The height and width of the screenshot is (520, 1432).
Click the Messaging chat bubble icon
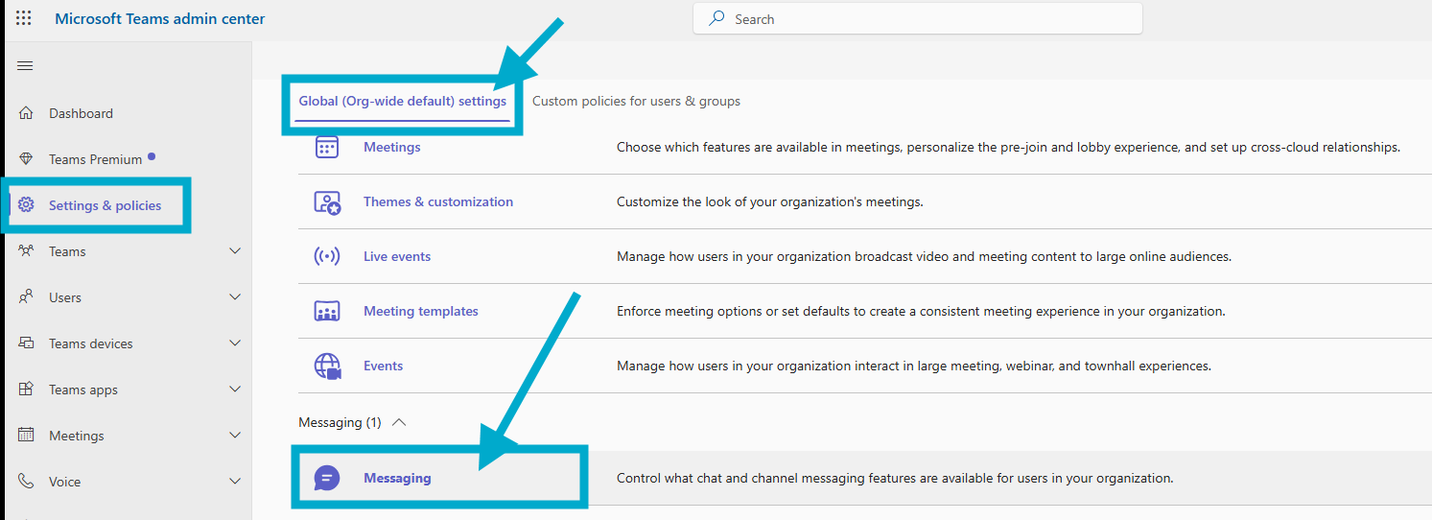pyautogui.click(x=327, y=478)
